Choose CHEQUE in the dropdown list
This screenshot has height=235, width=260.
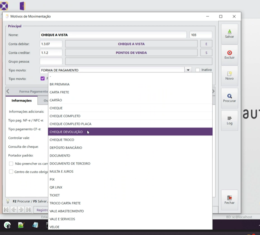(x=130, y=108)
